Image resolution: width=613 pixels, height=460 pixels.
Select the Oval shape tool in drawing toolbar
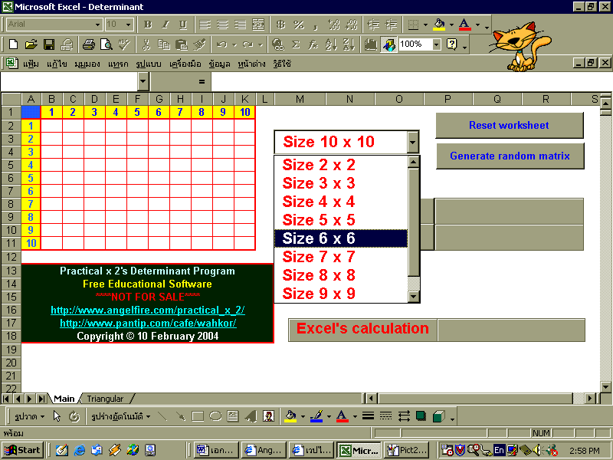click(215, 416)
